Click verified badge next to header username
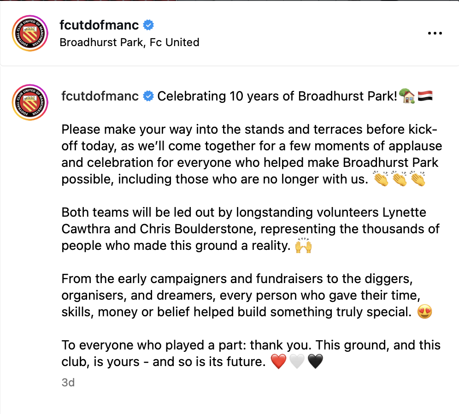This screenshot has width=459, height=414. click(148, 25)
